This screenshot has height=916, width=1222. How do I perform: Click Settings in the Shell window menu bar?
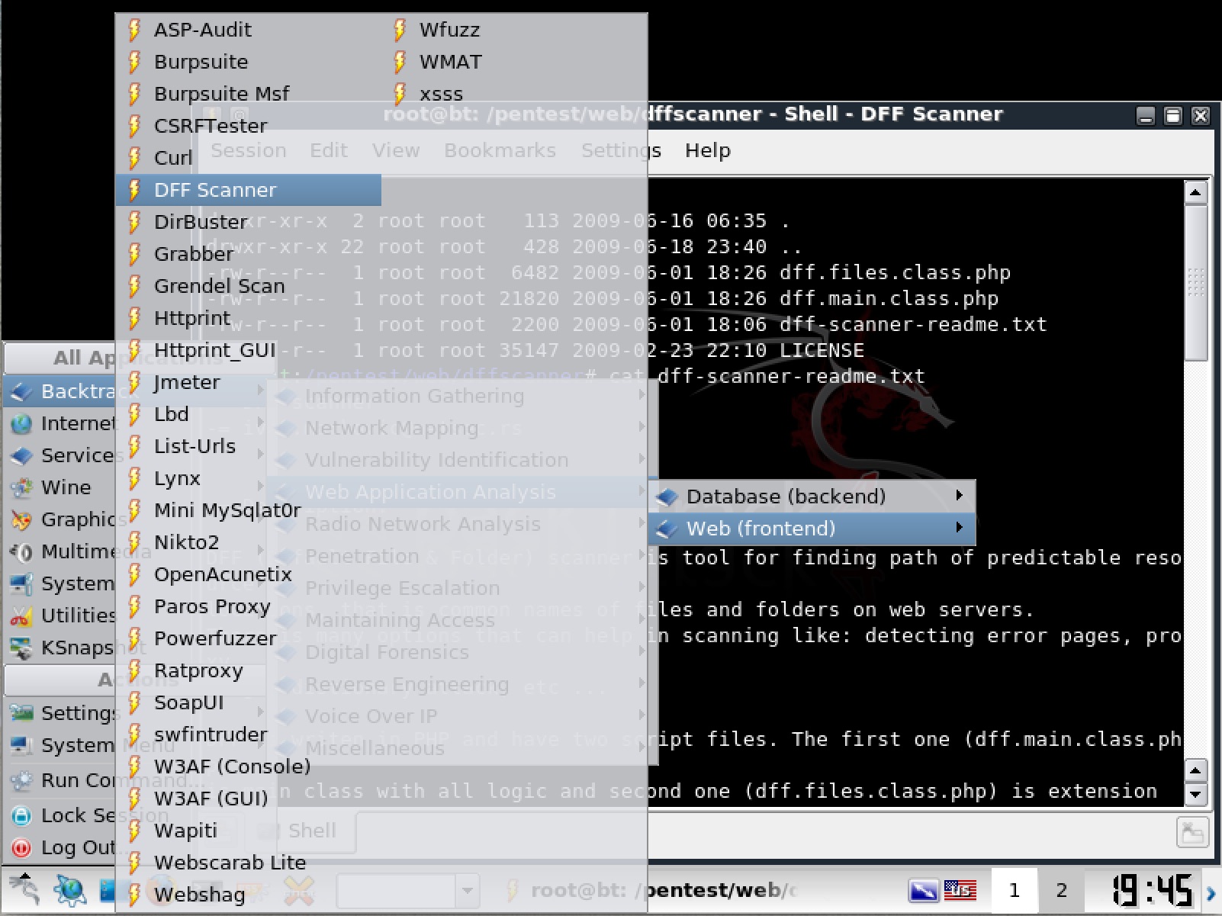[621, 150]
